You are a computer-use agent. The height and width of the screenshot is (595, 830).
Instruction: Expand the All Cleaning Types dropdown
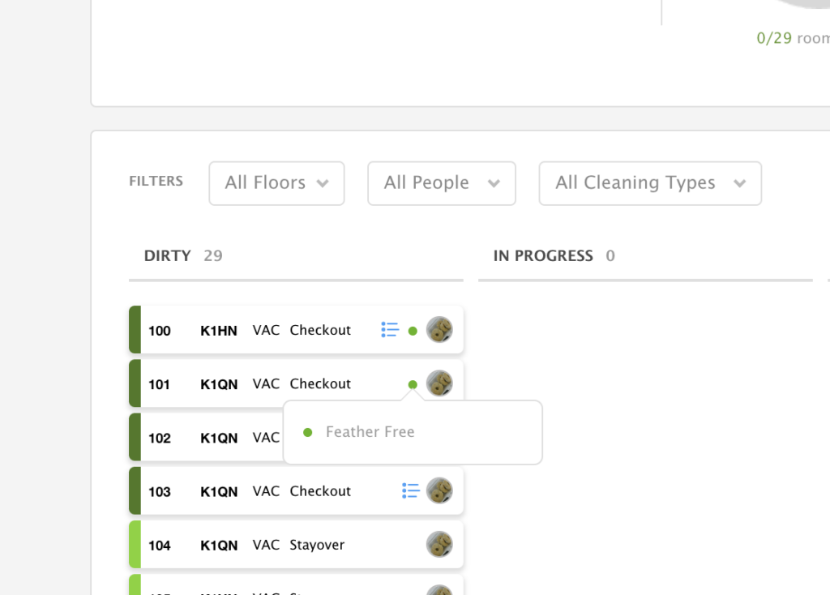point(649,183)
